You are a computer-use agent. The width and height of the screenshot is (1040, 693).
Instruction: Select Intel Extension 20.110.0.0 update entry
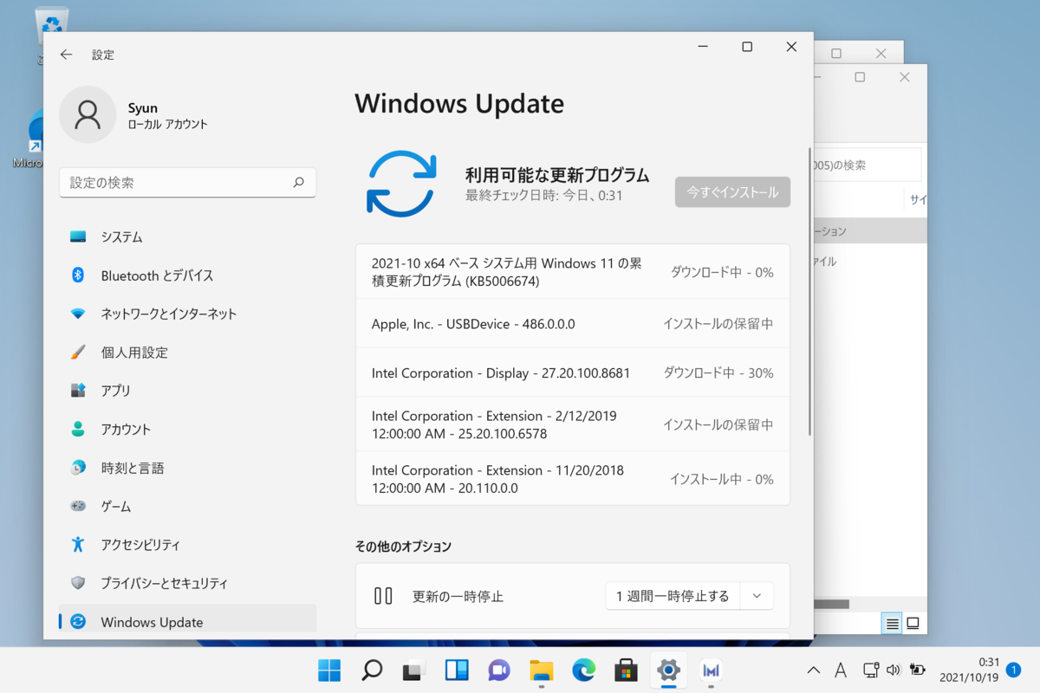pyautogui.click(x=573, y=479)
